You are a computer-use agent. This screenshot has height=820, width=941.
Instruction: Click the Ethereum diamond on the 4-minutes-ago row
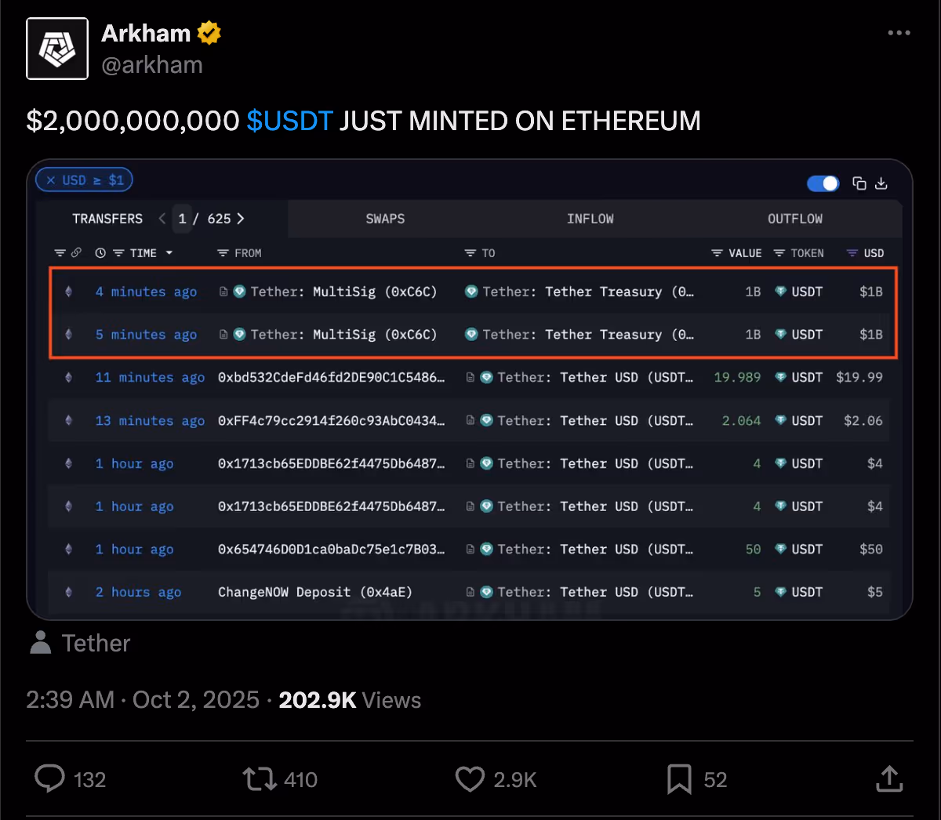[68, 291]
